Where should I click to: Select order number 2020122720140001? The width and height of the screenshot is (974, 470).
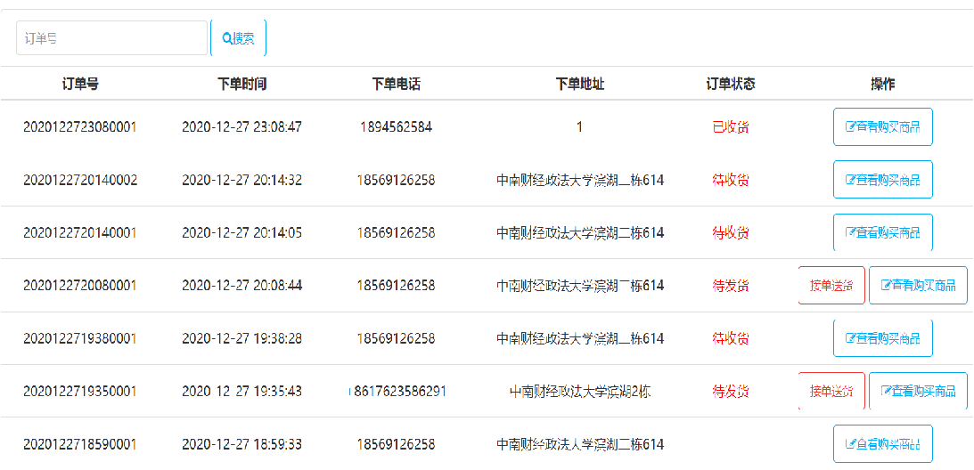tap(80, 233)
